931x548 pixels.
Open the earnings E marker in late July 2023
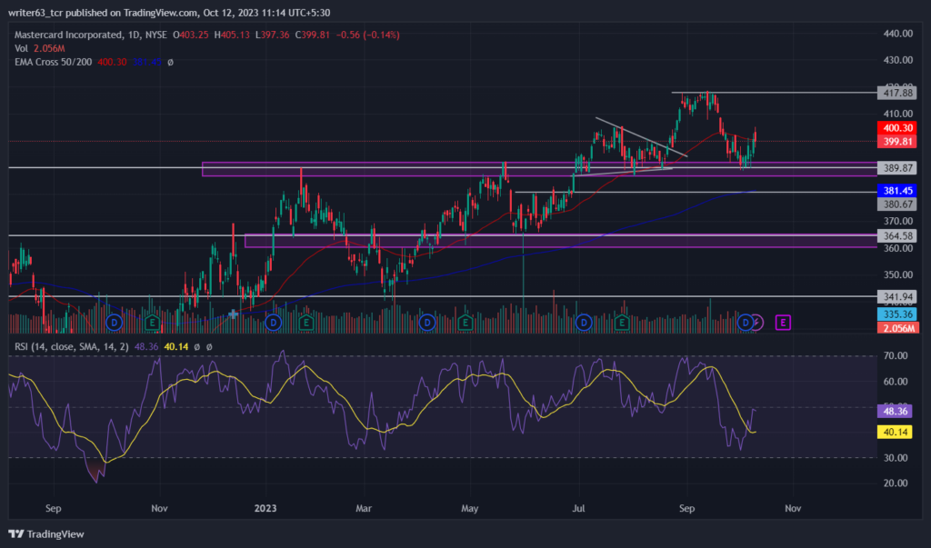622,323
